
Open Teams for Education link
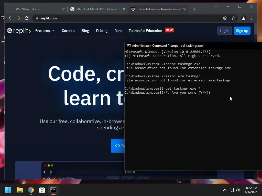click(x=145, y=31)
